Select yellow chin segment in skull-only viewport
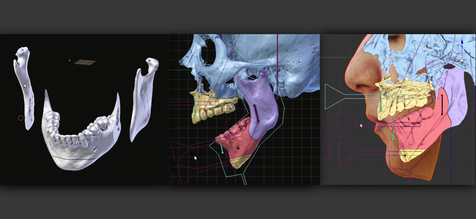 tap(240, 161)
